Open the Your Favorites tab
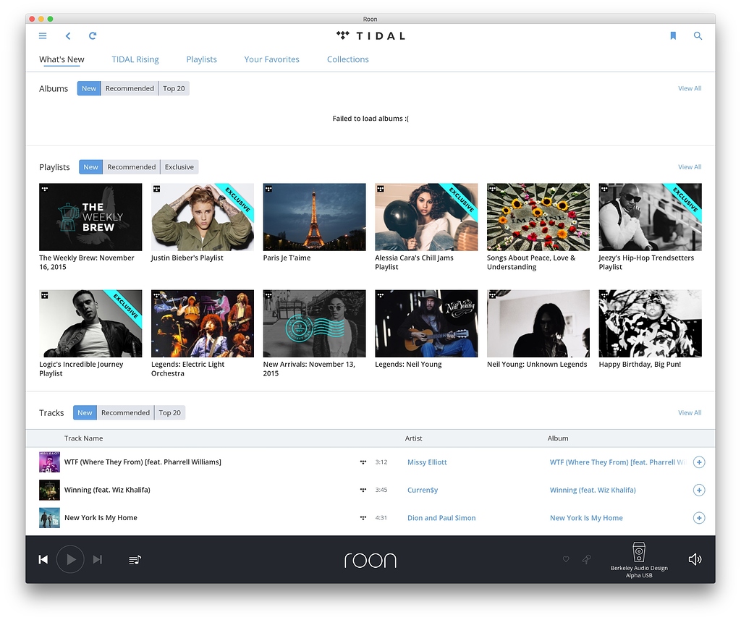The height and width of the screenshot is (620, 741). [271, 59]
